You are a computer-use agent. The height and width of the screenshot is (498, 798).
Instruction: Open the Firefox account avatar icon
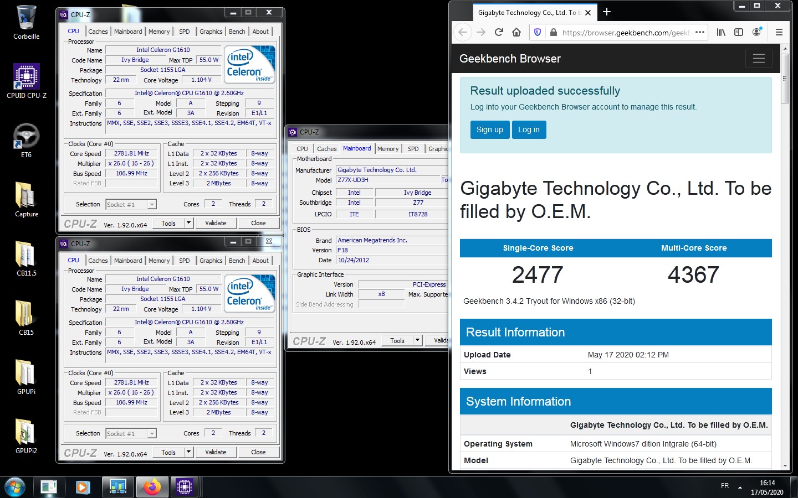coord(756,32)
